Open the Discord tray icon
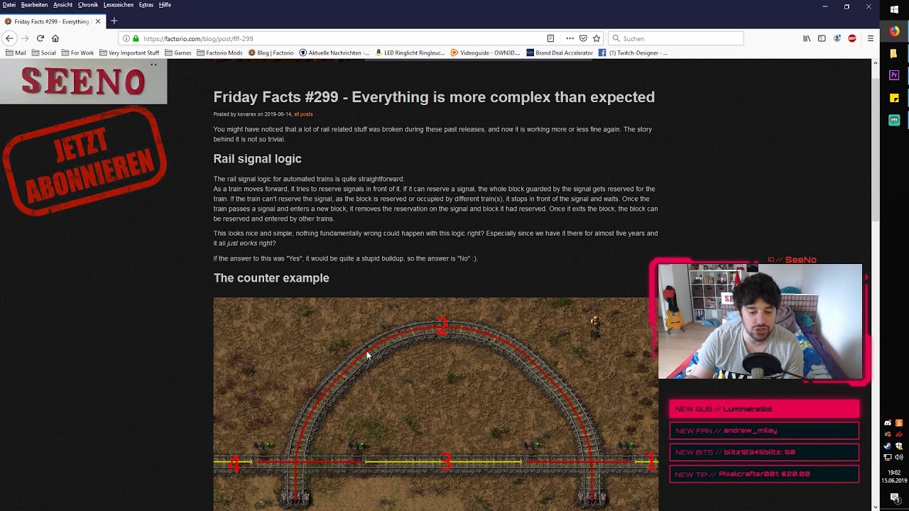The height and width of the screenshot is (511, 909). pos(888,423)
